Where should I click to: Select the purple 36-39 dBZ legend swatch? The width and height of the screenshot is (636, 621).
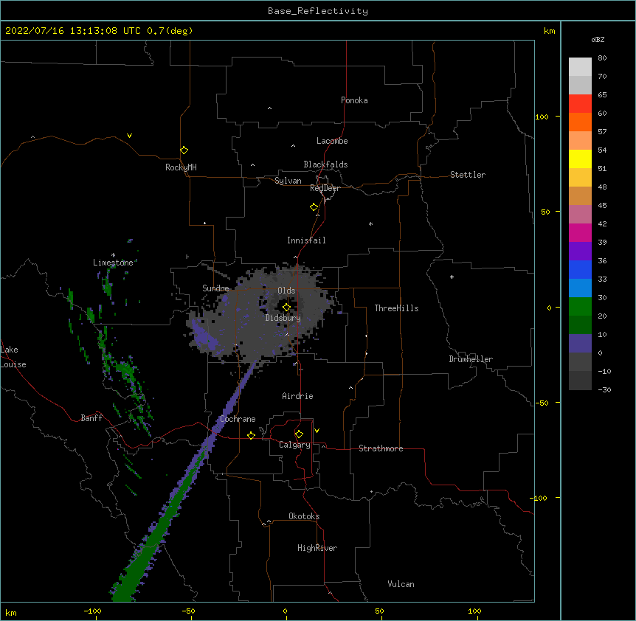580,251
